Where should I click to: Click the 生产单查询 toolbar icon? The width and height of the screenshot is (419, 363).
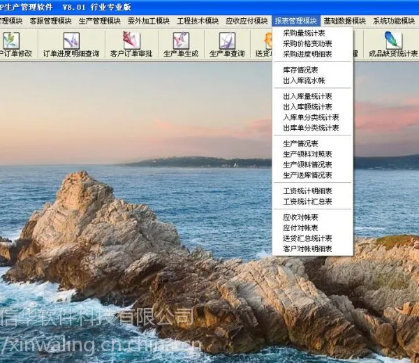(x=227, y=41)
